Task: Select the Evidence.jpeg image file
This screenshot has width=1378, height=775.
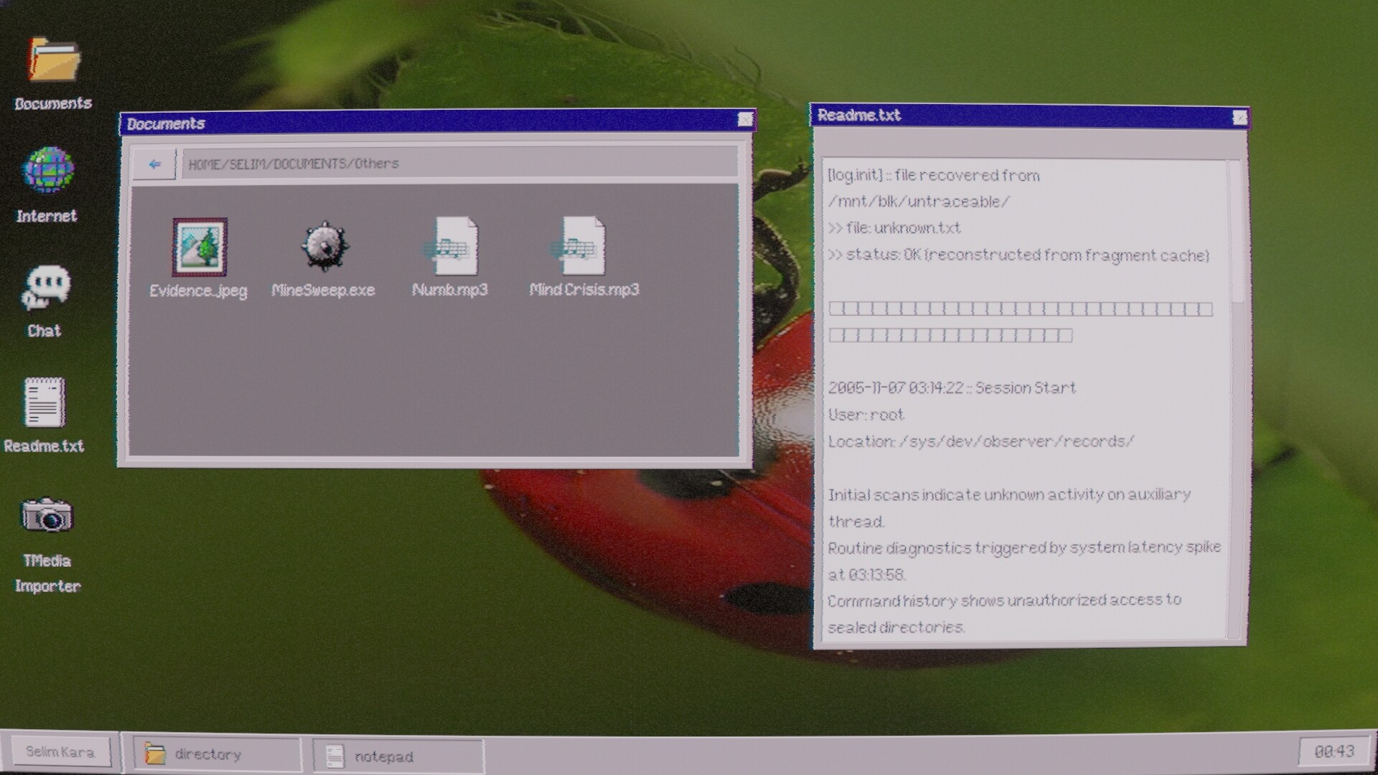Action: (199, 248)
